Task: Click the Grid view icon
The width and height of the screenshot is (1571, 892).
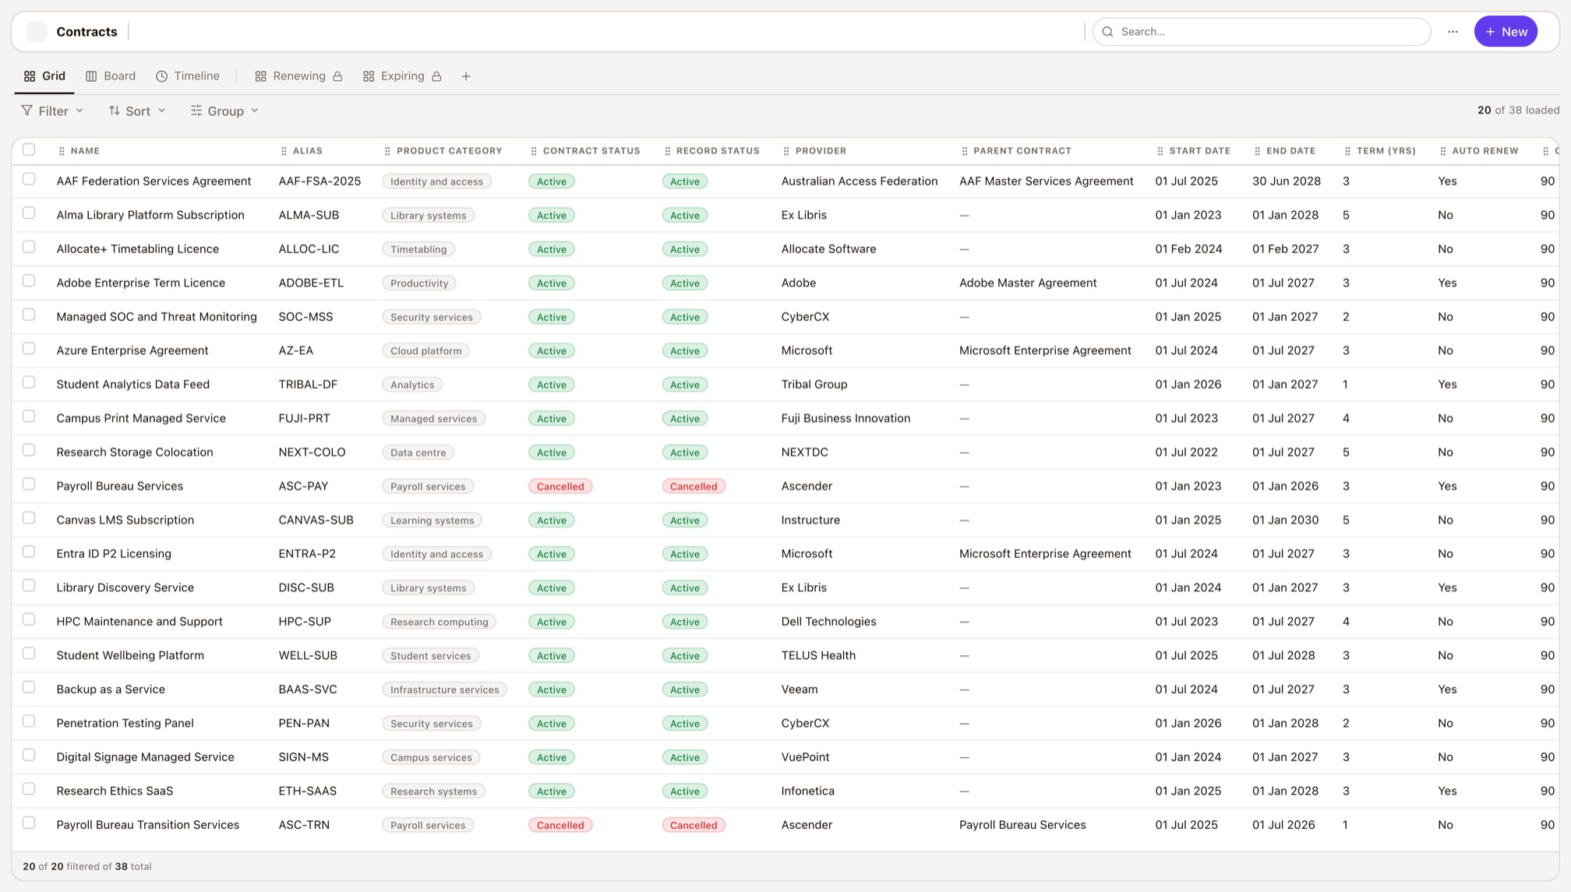Action: pos(30,76)
